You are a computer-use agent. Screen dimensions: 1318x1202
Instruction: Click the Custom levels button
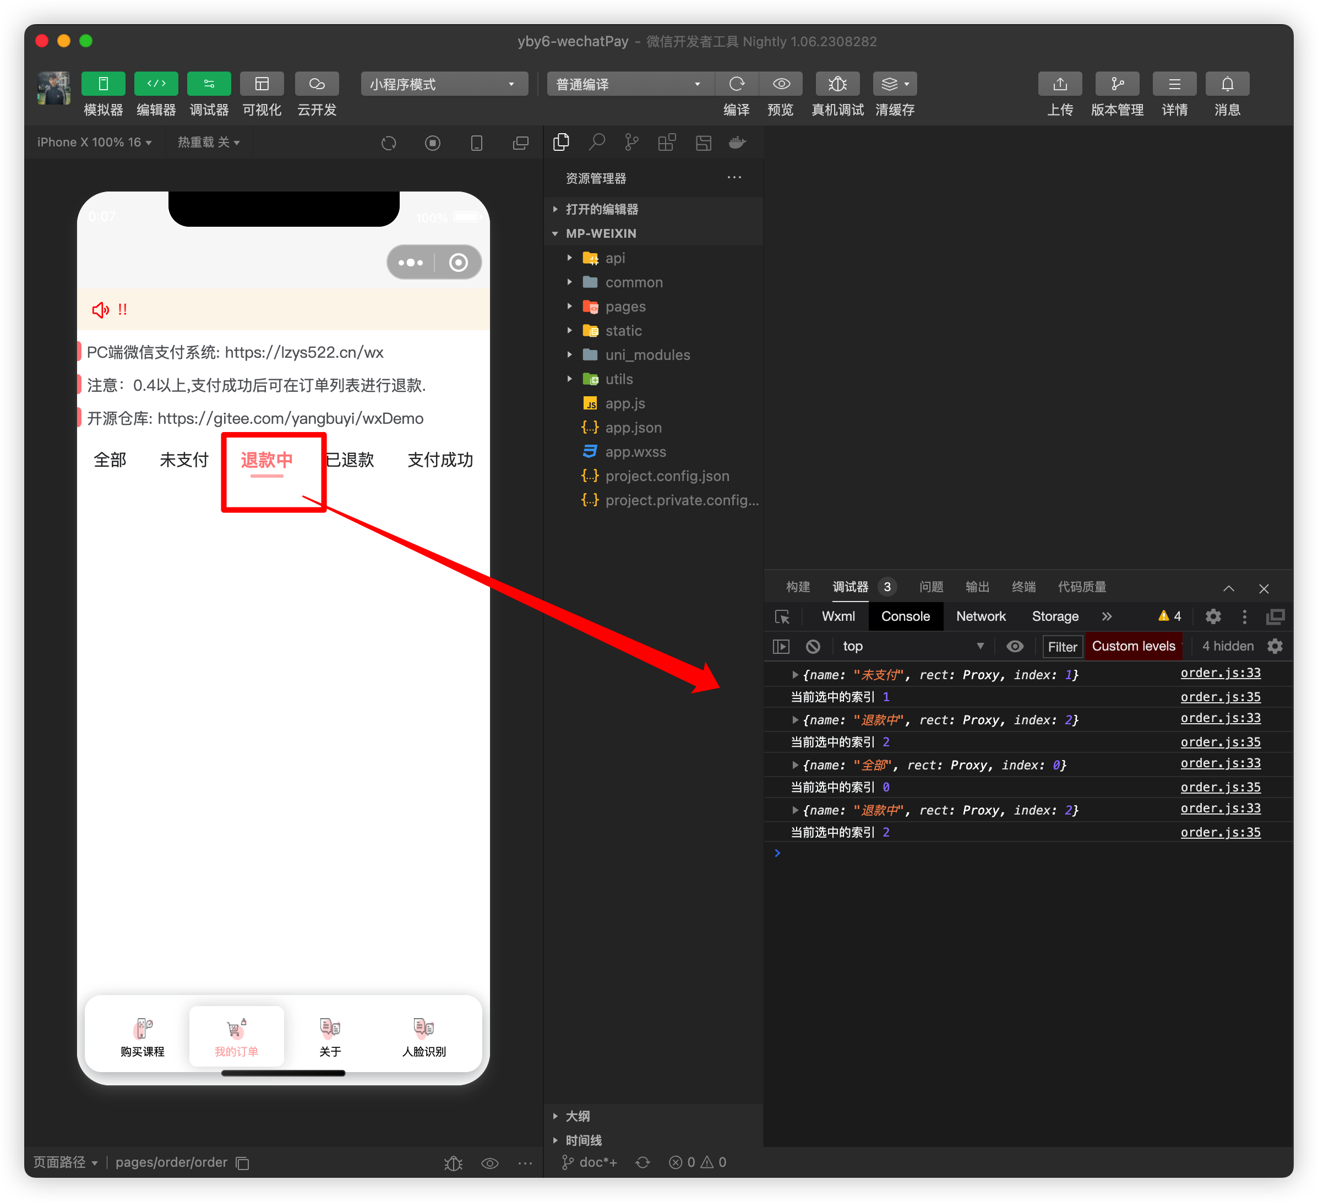click(1133, 647)
